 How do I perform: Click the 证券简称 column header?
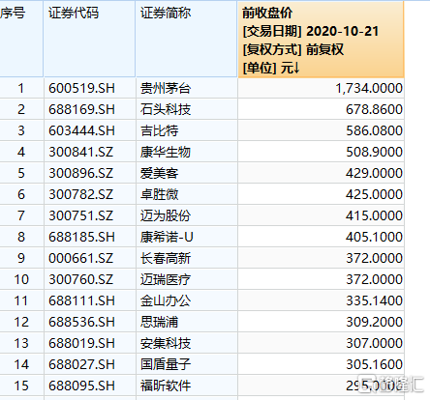[x=186, y=39]
